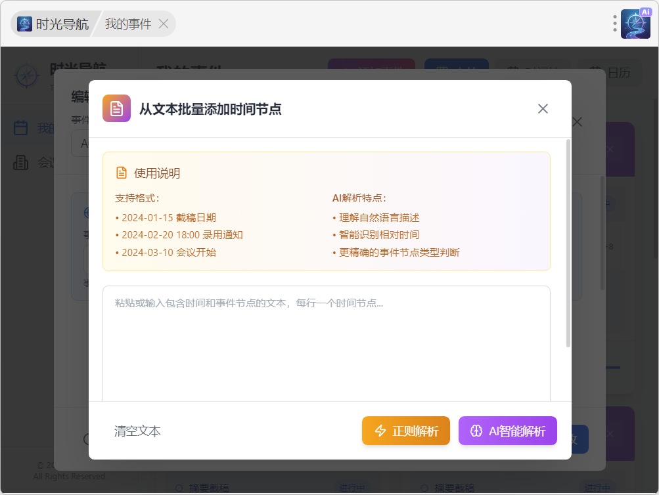Screen dimensions: 659x495
Task: Close the 我的事件 tab
Action: (164, 24)
